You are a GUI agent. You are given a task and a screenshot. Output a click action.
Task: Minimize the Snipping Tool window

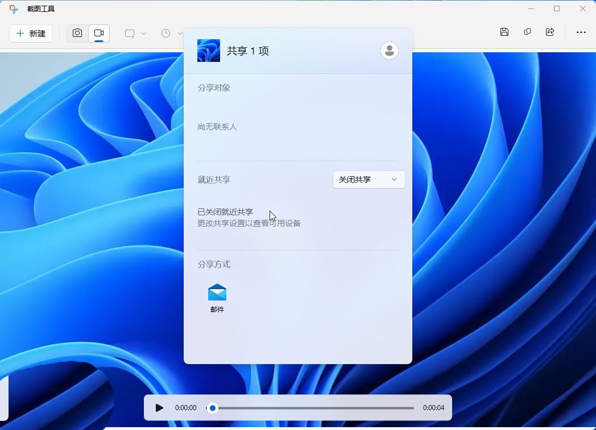(531, 9)
